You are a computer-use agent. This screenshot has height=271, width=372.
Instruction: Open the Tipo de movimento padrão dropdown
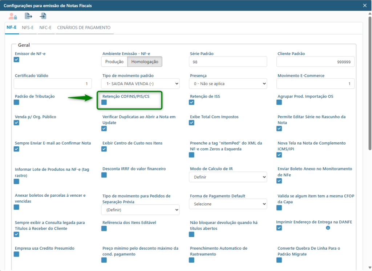tap(140, 84)
